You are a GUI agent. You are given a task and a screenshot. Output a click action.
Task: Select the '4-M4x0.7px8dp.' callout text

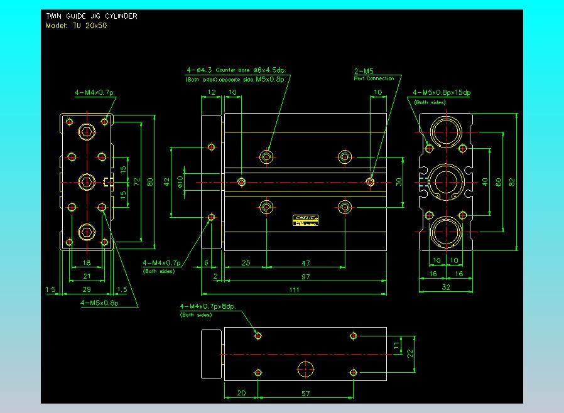click(x=207, y=306)
